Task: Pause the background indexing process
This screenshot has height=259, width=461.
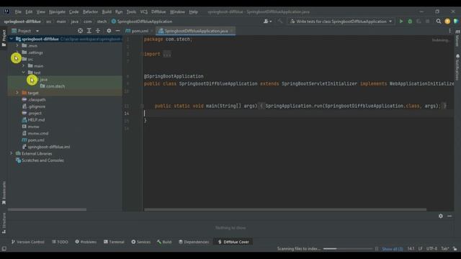Action: 377,249
